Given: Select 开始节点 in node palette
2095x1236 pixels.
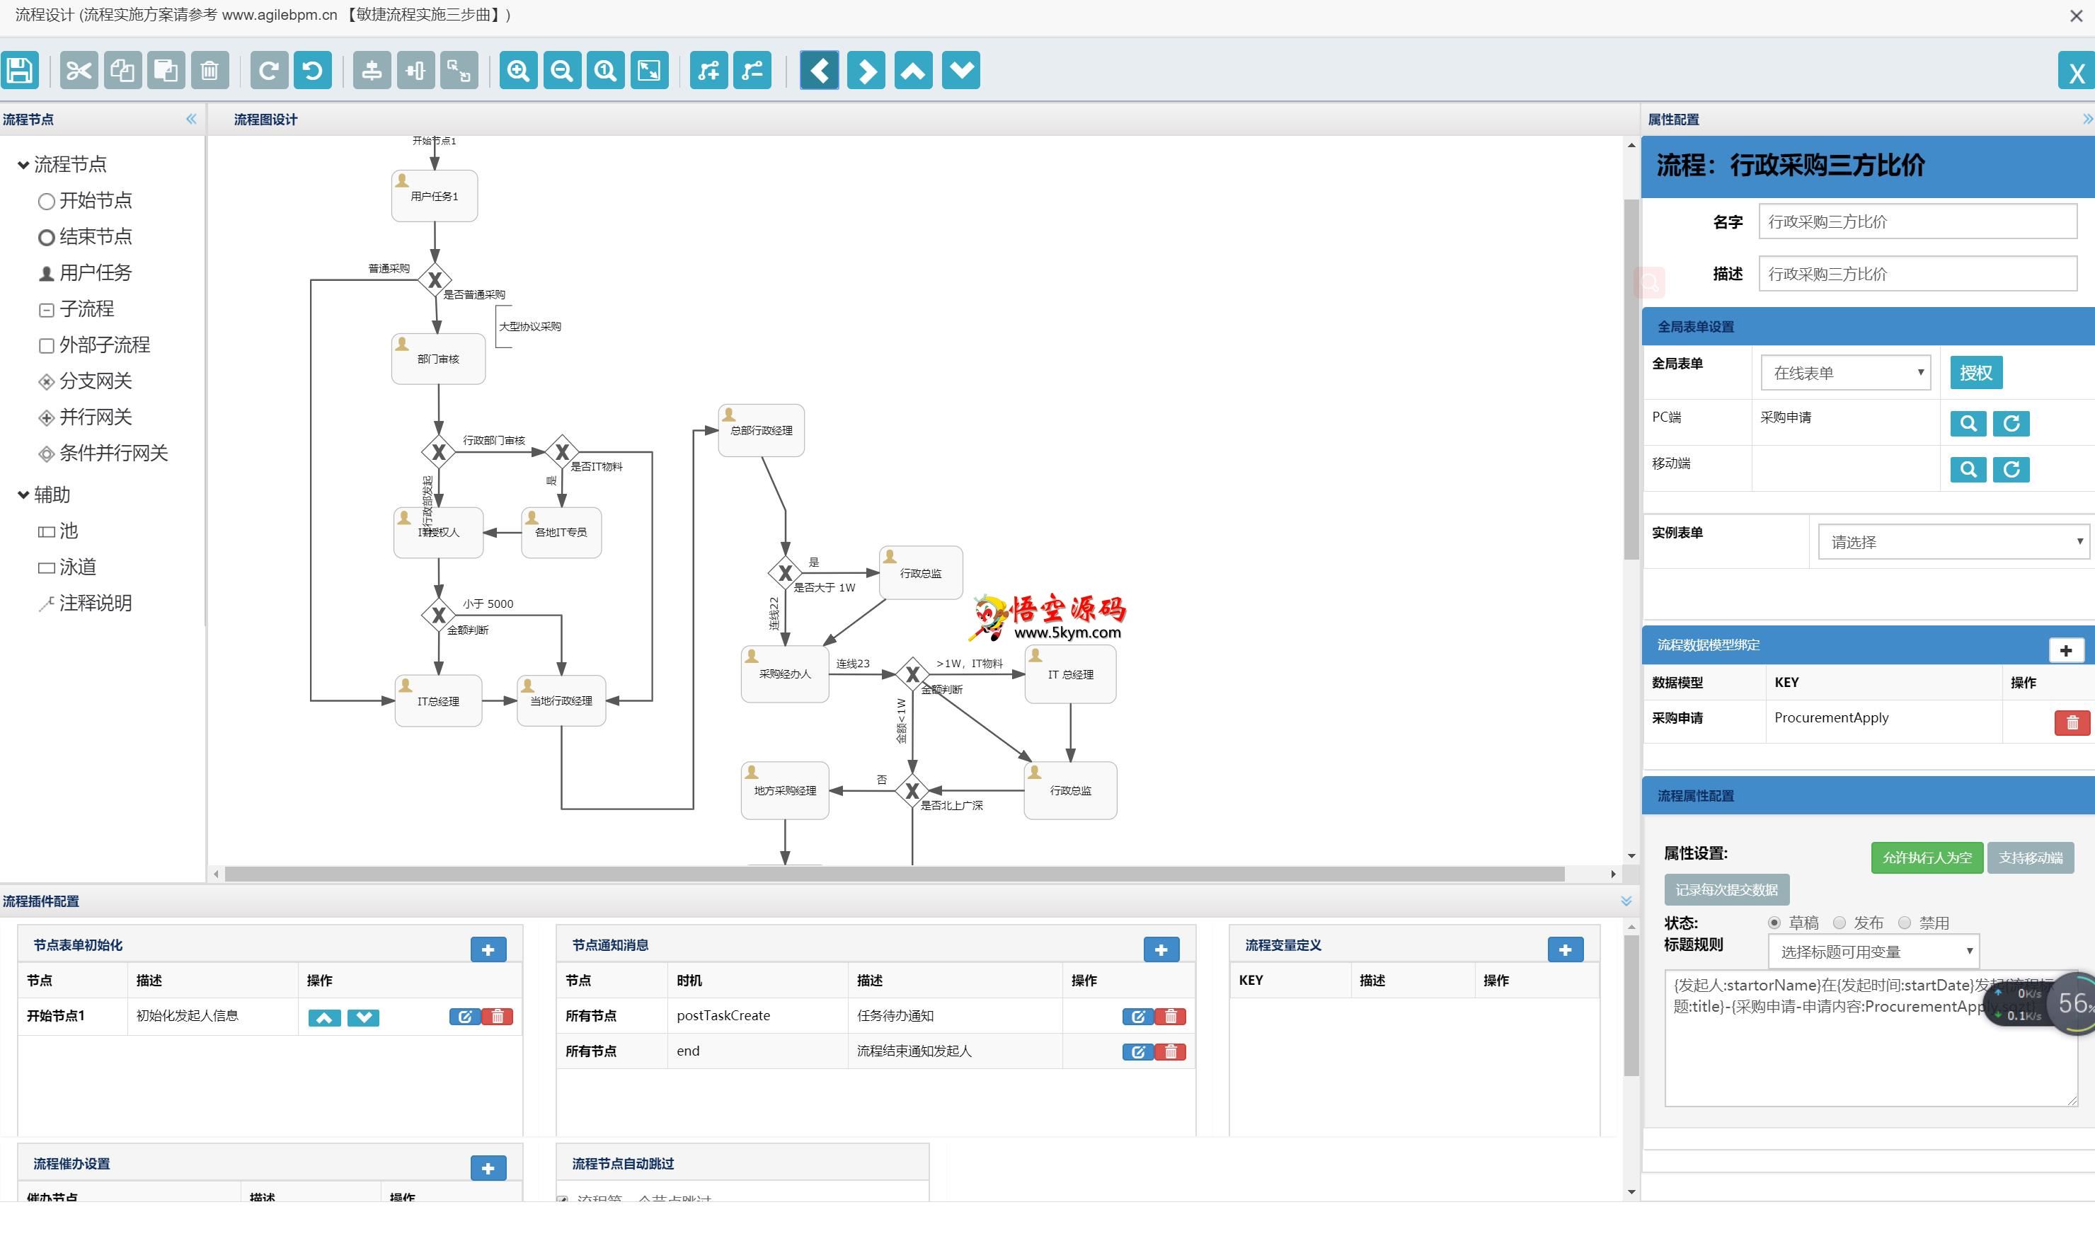Looking at the screenshot, I should pos(85,201).
